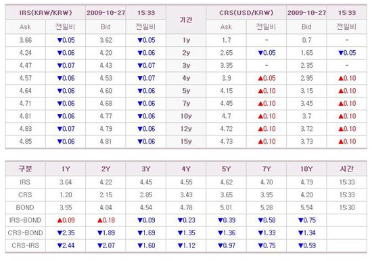
Task: Select the IRS Bid value 4.81
Action: pos(106,142)
